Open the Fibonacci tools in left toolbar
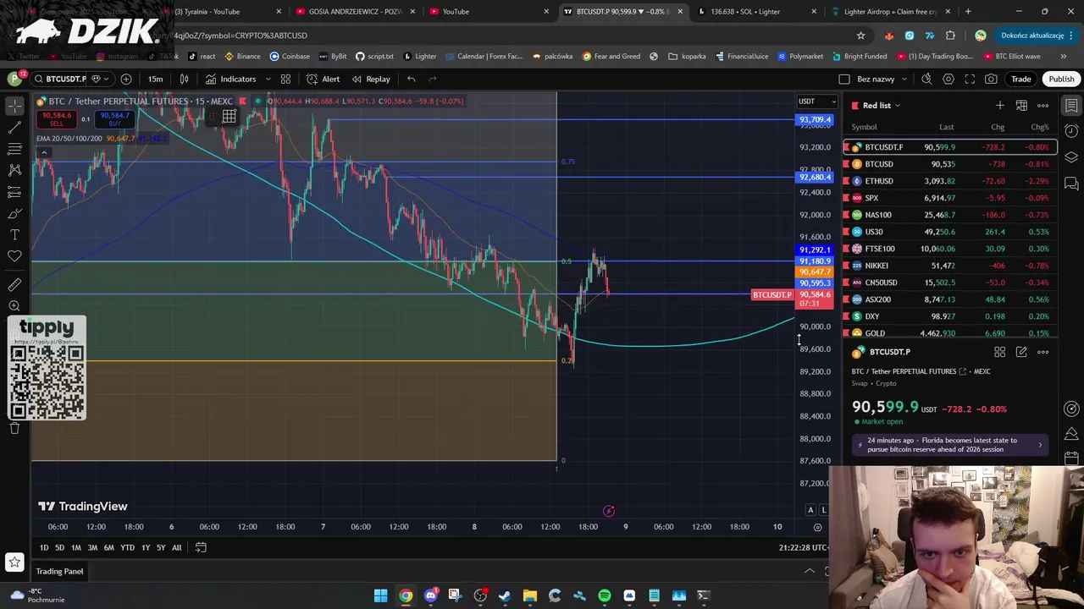The image size is (1084, 609). tap(14, 149)
